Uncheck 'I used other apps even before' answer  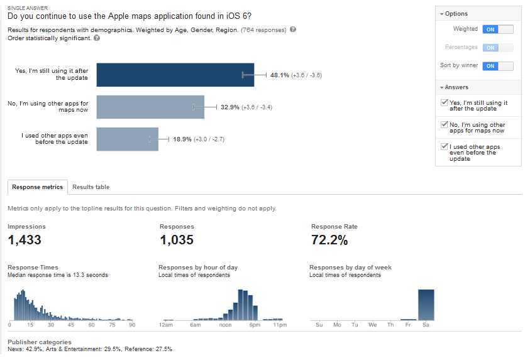click(445, 146)
